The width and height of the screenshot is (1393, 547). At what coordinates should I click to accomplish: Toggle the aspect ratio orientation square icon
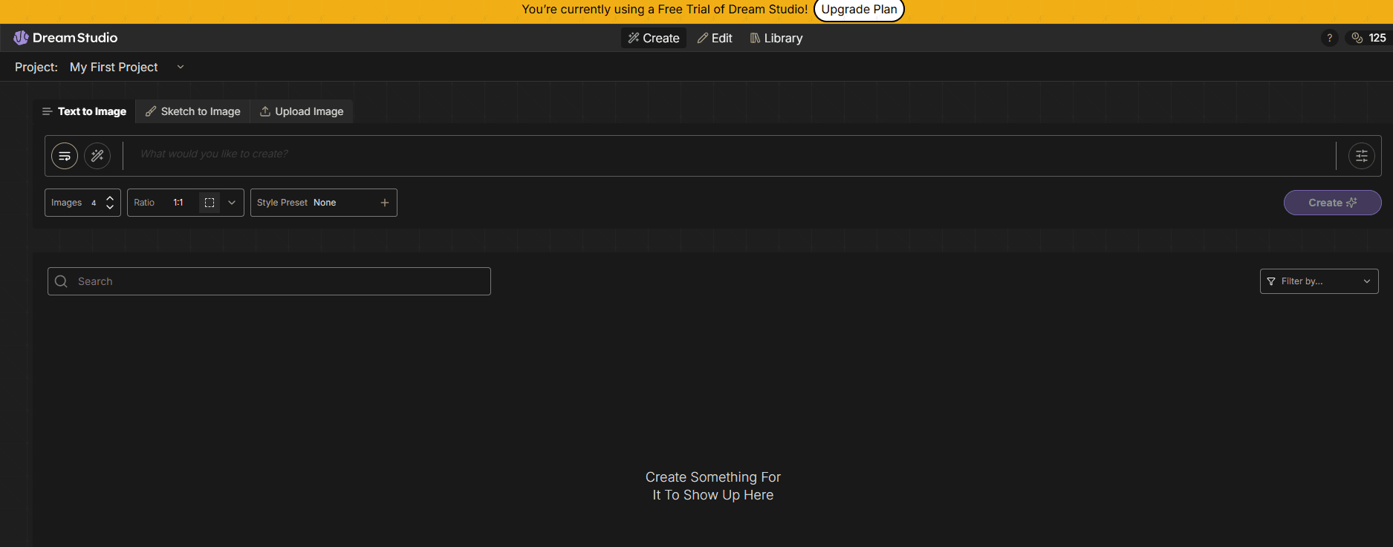[x=210, y=203]
